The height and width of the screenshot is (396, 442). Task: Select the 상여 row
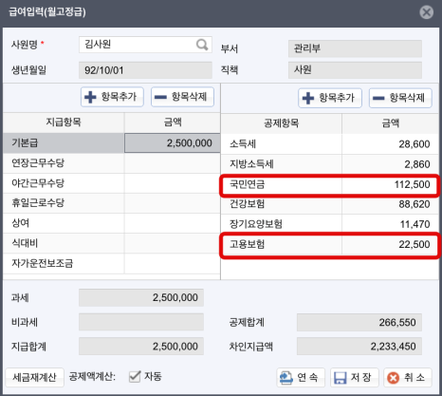tap(112, 223)
